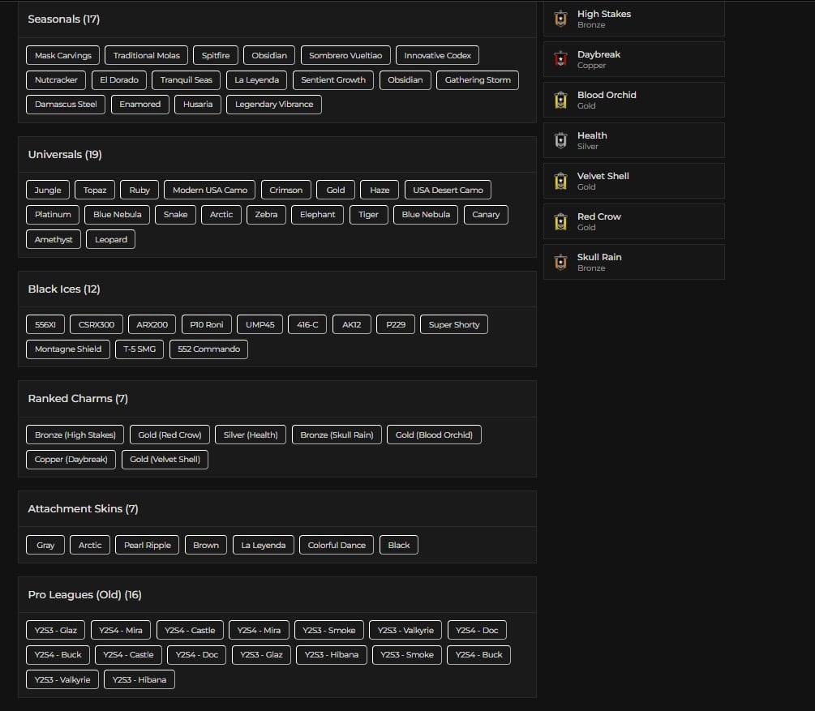
Task: Click the Montagne Shield tag
Action: [x=67, y=349]
